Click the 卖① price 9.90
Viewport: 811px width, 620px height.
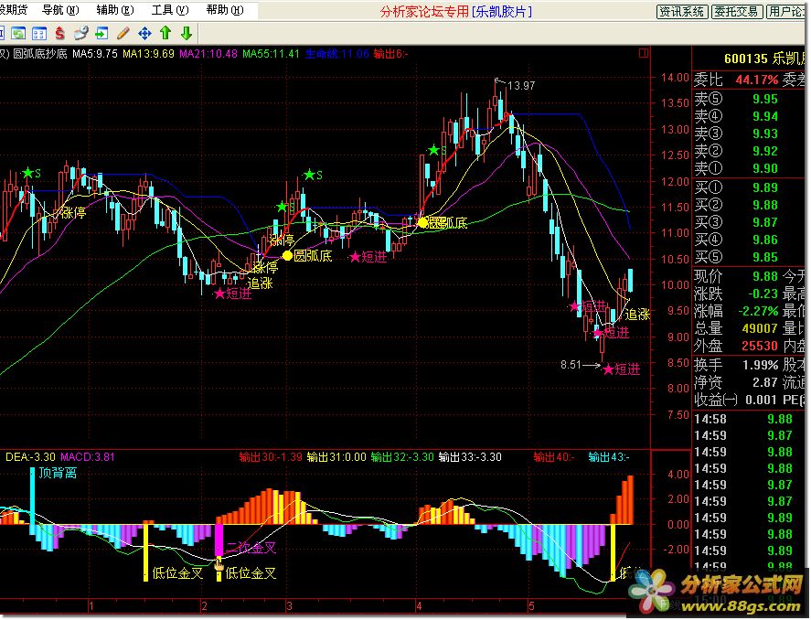(x=765, y=168)
